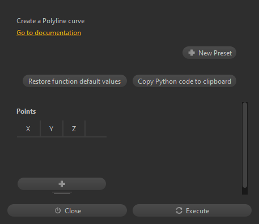Select the Y column header
259x224 pixels.
pyautogui.click(x=52, y=129)
